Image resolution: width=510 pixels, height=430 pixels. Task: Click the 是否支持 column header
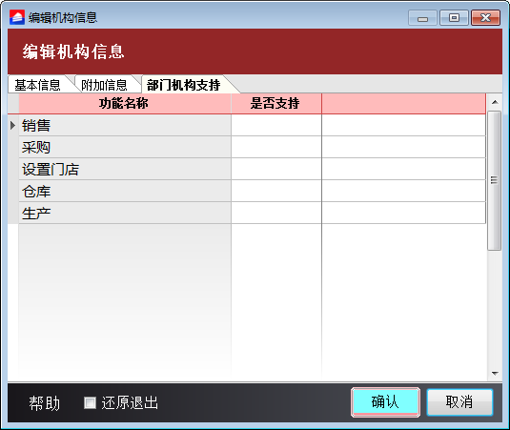[276, 103]
